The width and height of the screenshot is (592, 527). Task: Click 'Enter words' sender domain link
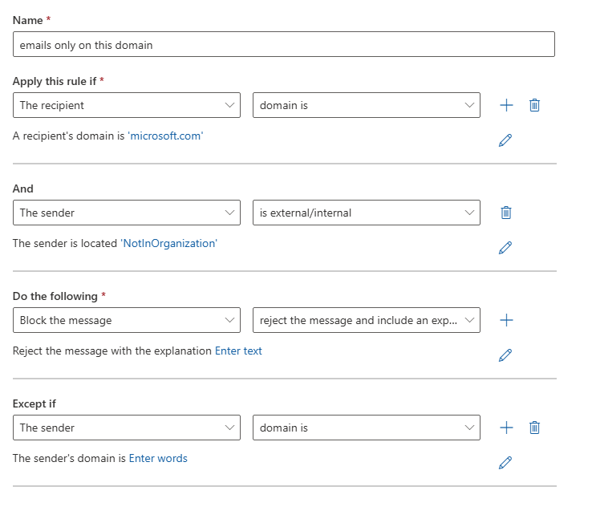[158, 458]
